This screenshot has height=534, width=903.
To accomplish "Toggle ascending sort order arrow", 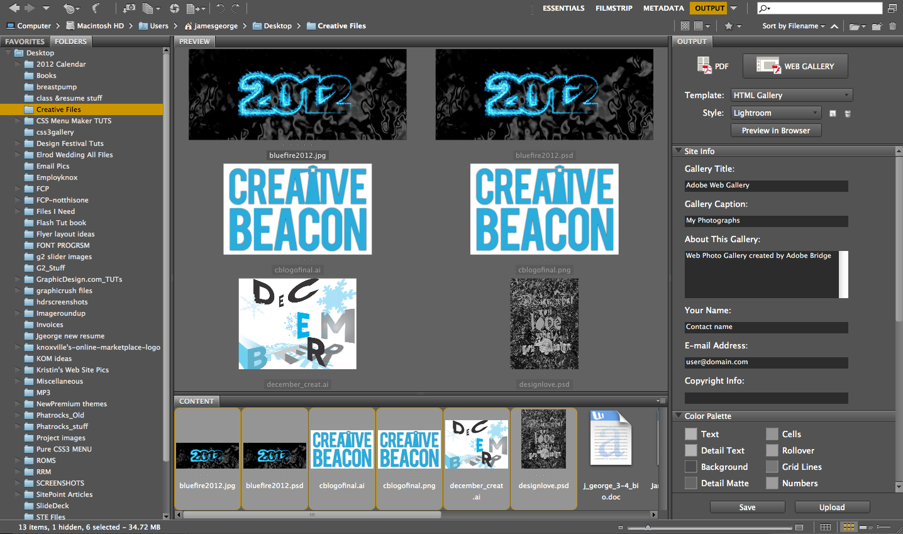I will coord(834,26).
